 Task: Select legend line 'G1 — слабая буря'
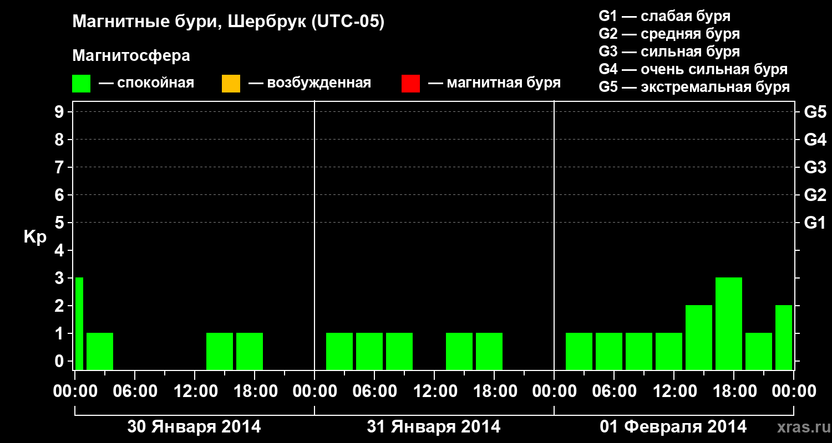click(664, 16)
